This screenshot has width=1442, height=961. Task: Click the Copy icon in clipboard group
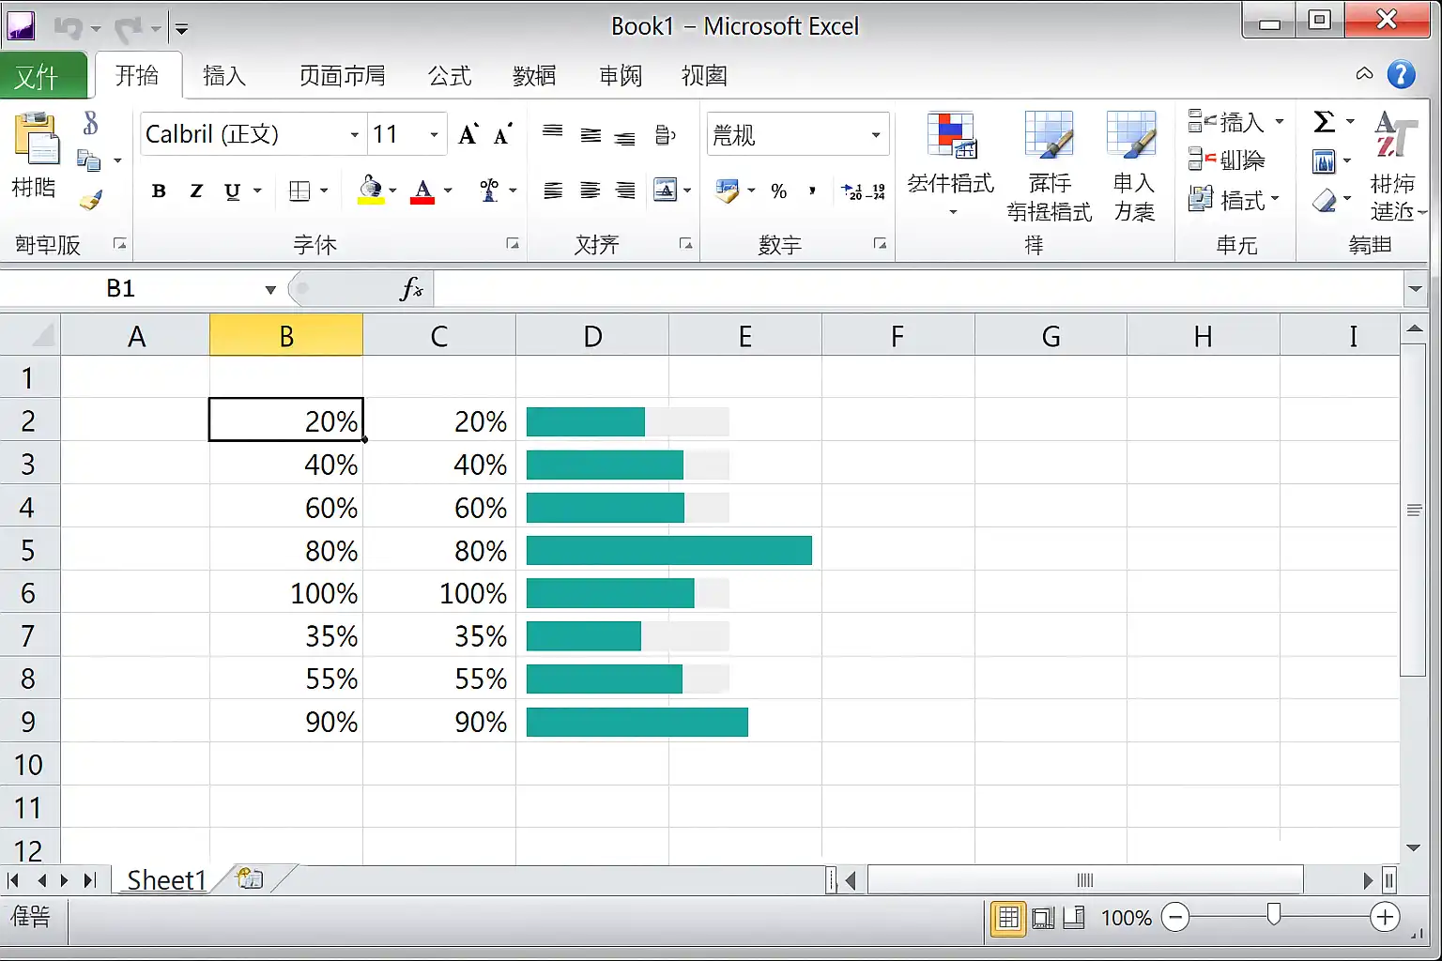point(89,160)
